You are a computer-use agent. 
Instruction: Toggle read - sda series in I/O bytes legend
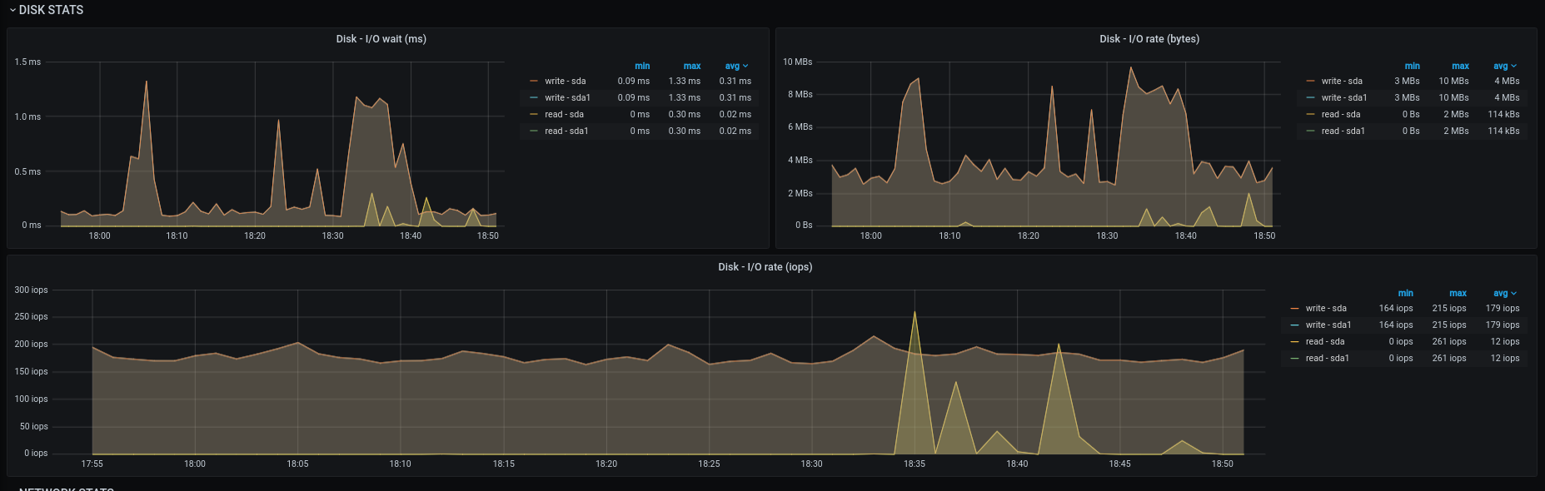[x=1341, y=114]
